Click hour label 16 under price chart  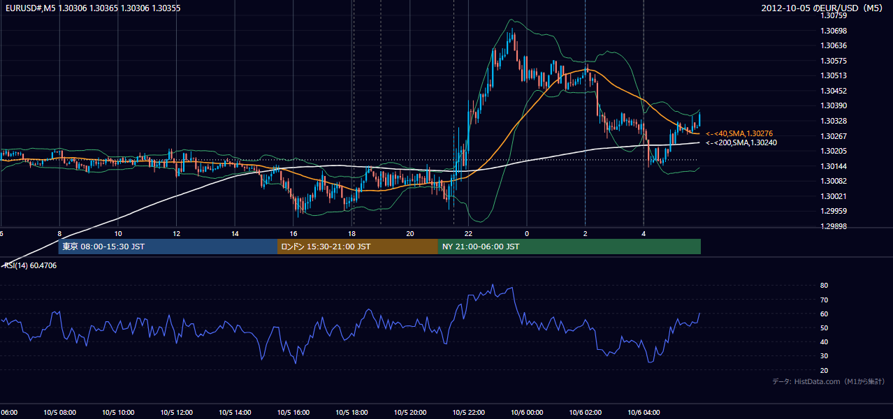[293, 233]
